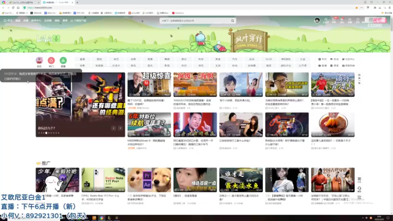Click the bilibili search input field
The image size is (393, 221).
[195, 21]
